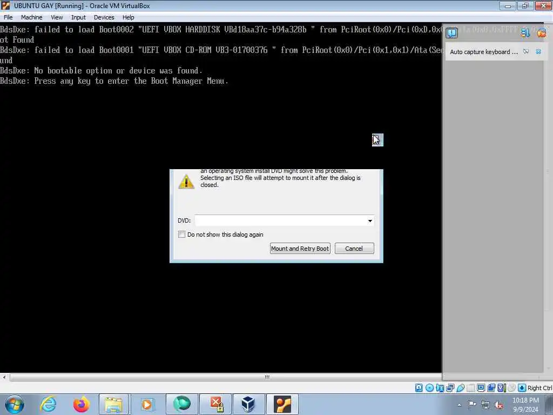Screen dimensions: 553x415
Task: Open the View menu
Action: 56,17
